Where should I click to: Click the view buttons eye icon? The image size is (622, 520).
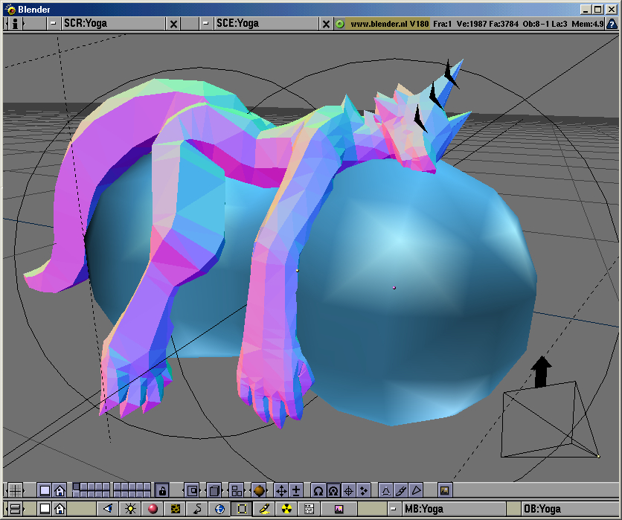(x=108, y=509)
